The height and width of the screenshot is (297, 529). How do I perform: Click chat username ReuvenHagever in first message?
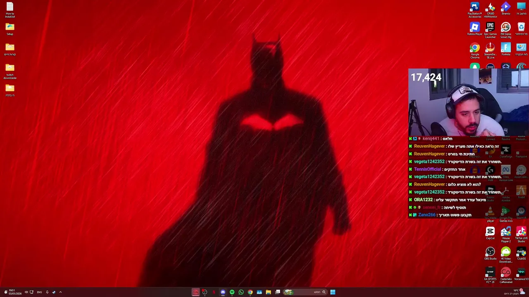coord(429,146)
